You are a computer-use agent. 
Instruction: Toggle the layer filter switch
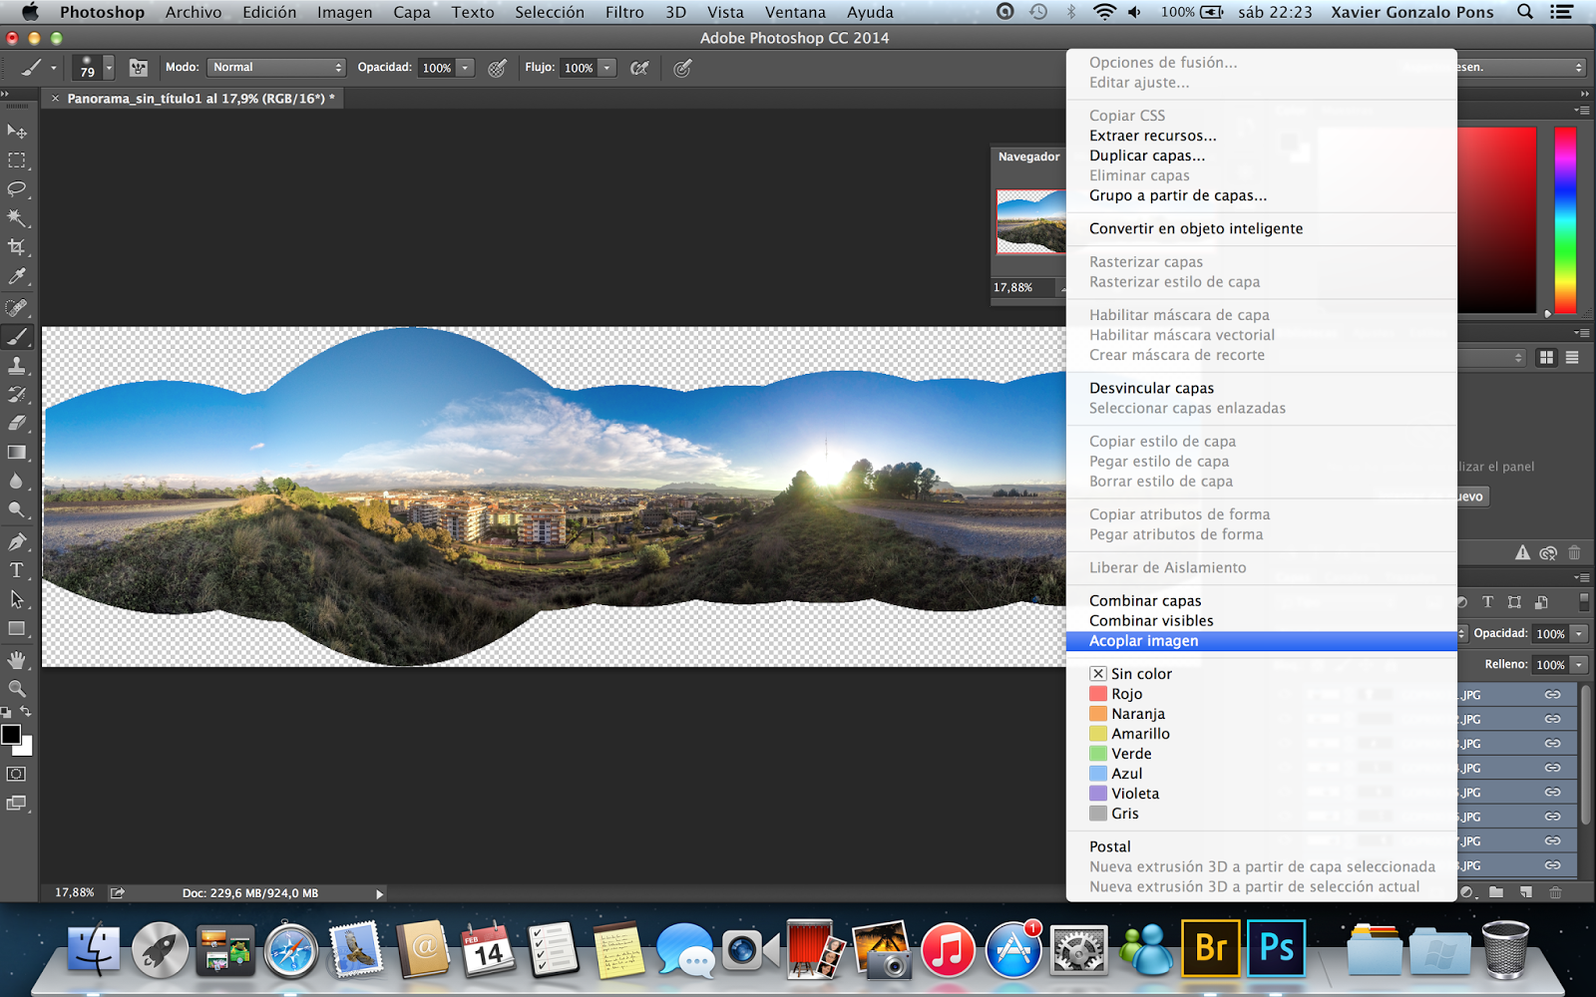point(1584,601)
